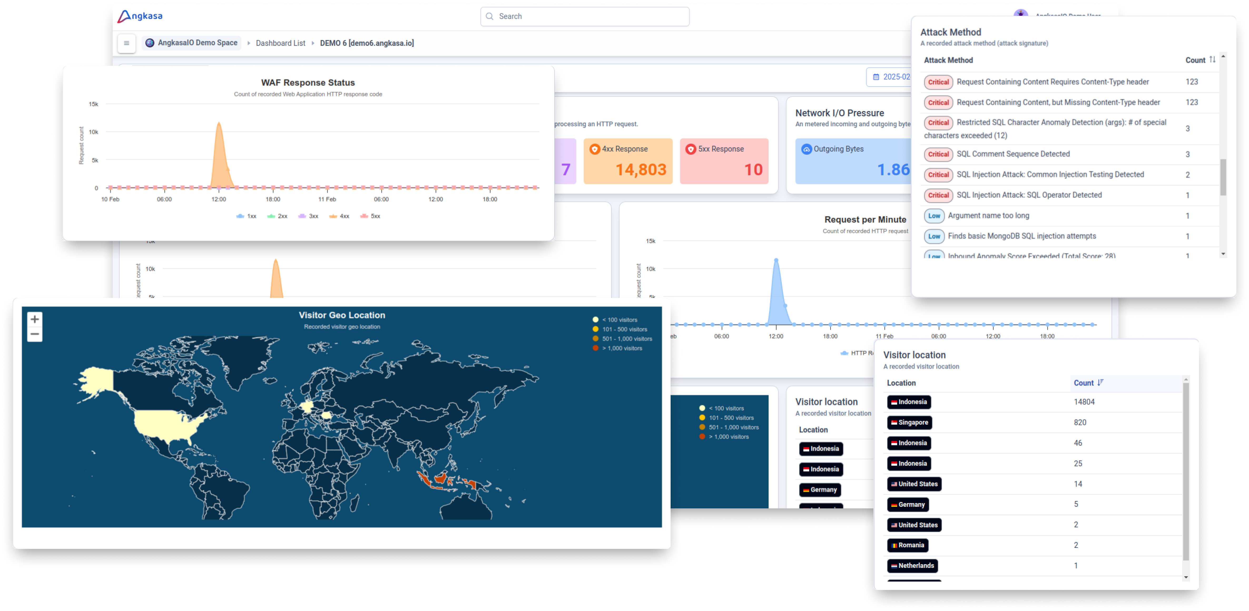Click Romania location tag
This screenshot has width=1249, height=611.
tap(908, 545)
